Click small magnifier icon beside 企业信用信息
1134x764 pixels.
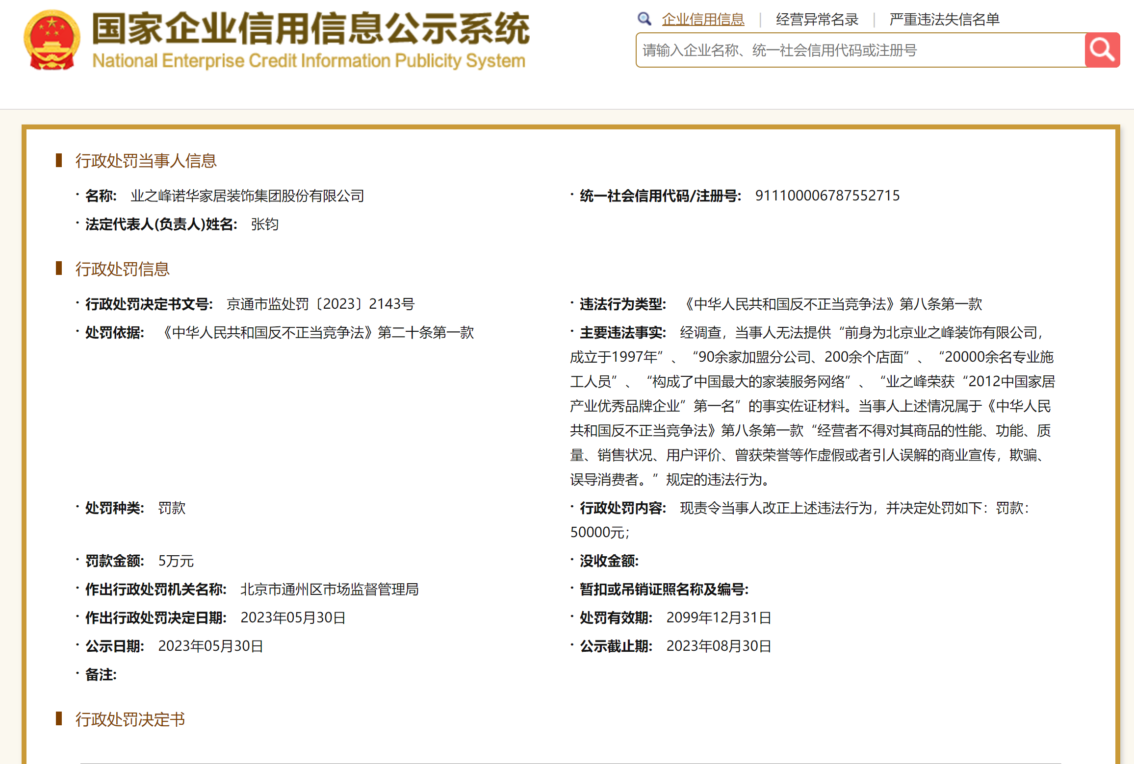[644, 19]
